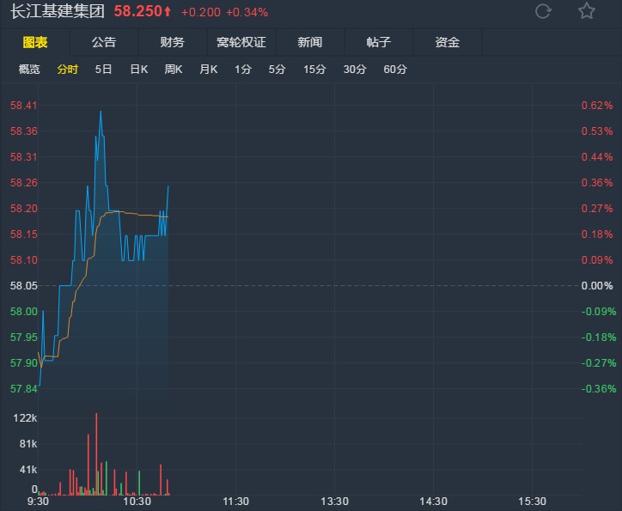This screenshot has height=511, width=622.
Task: Show the 概览 overview view
Action: click(x=29, y=70)
